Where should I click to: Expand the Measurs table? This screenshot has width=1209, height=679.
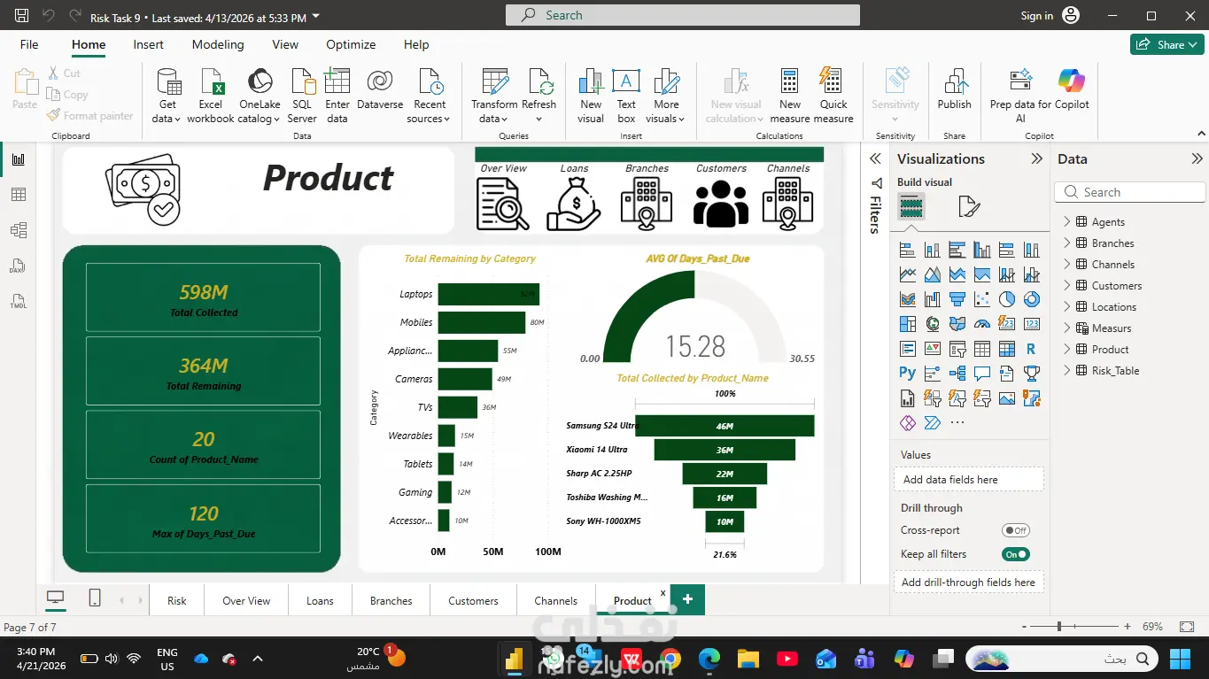tap(1067, 328)
